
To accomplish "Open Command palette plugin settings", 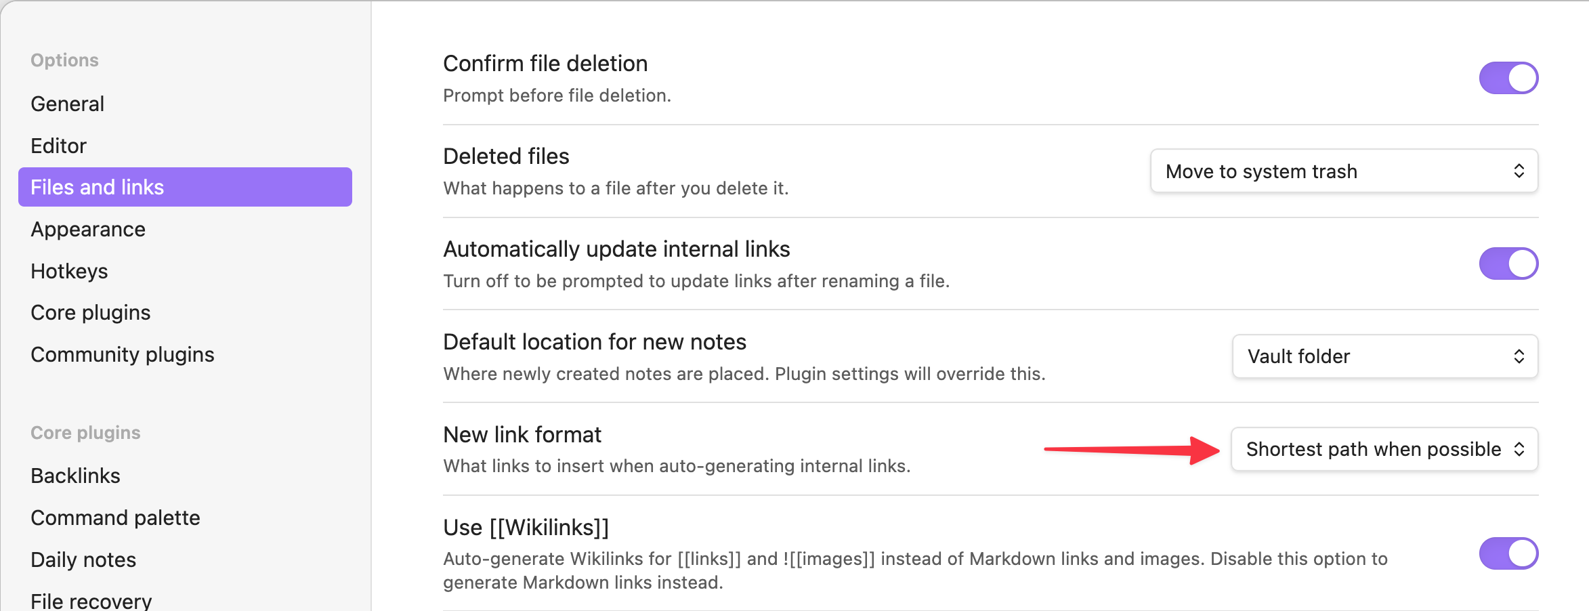I will tap(116, 518).
